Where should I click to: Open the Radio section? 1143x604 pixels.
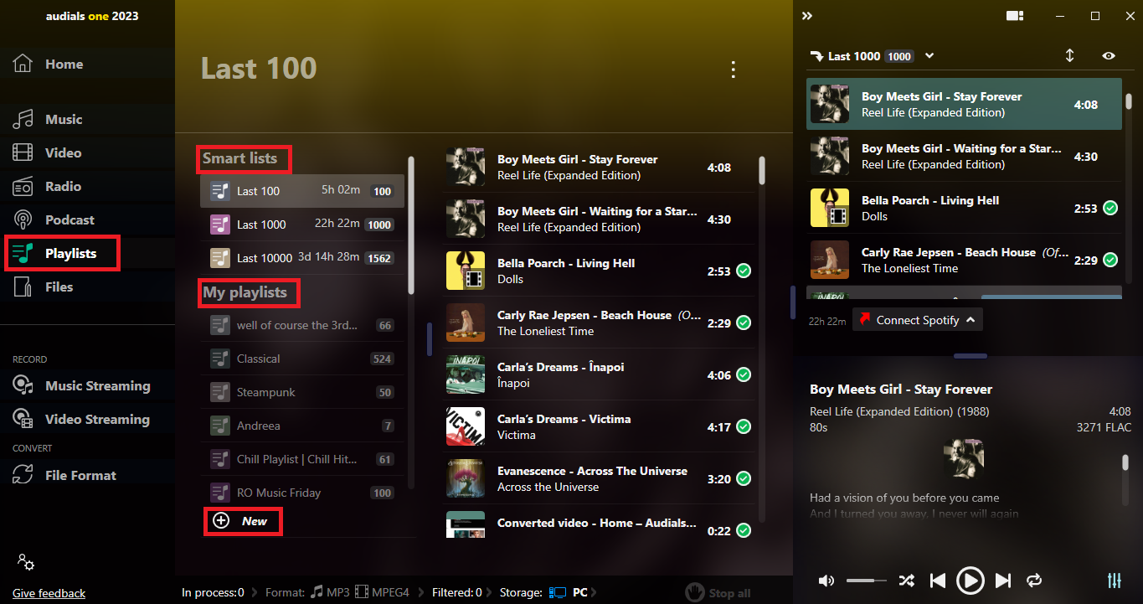(x=64, y=187)
